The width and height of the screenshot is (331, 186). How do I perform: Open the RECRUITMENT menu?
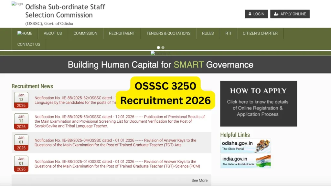coord(122,33)
